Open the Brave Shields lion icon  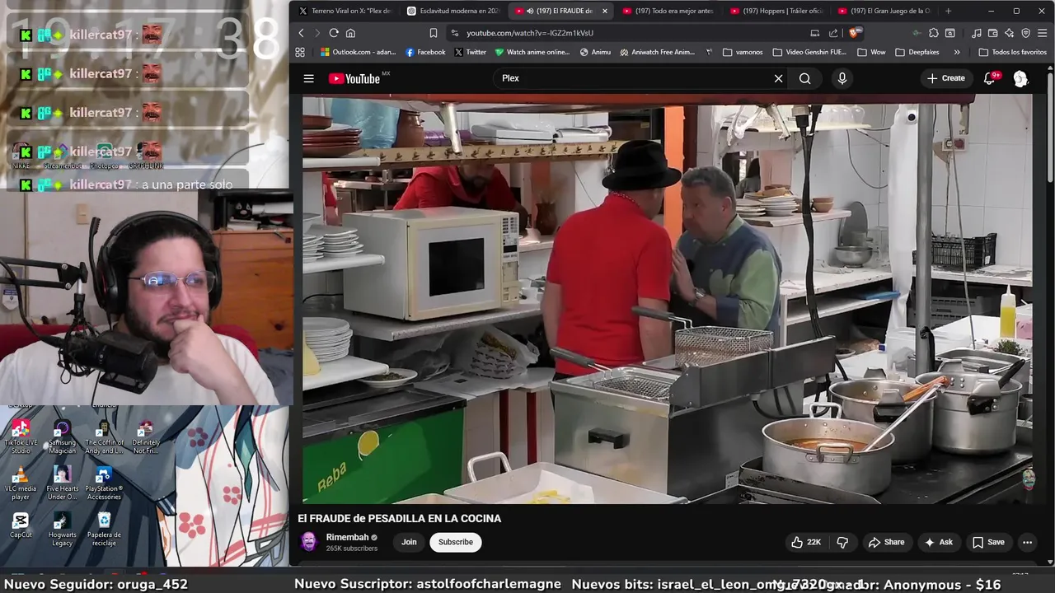[854, 33]
